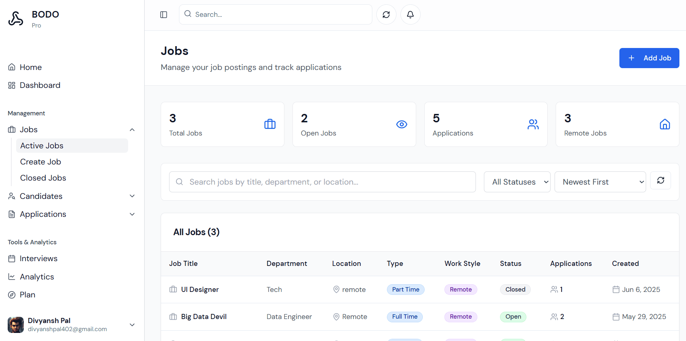686x341 pixels.
Task: Collapse the Jobs menu section
Action: 132,130
